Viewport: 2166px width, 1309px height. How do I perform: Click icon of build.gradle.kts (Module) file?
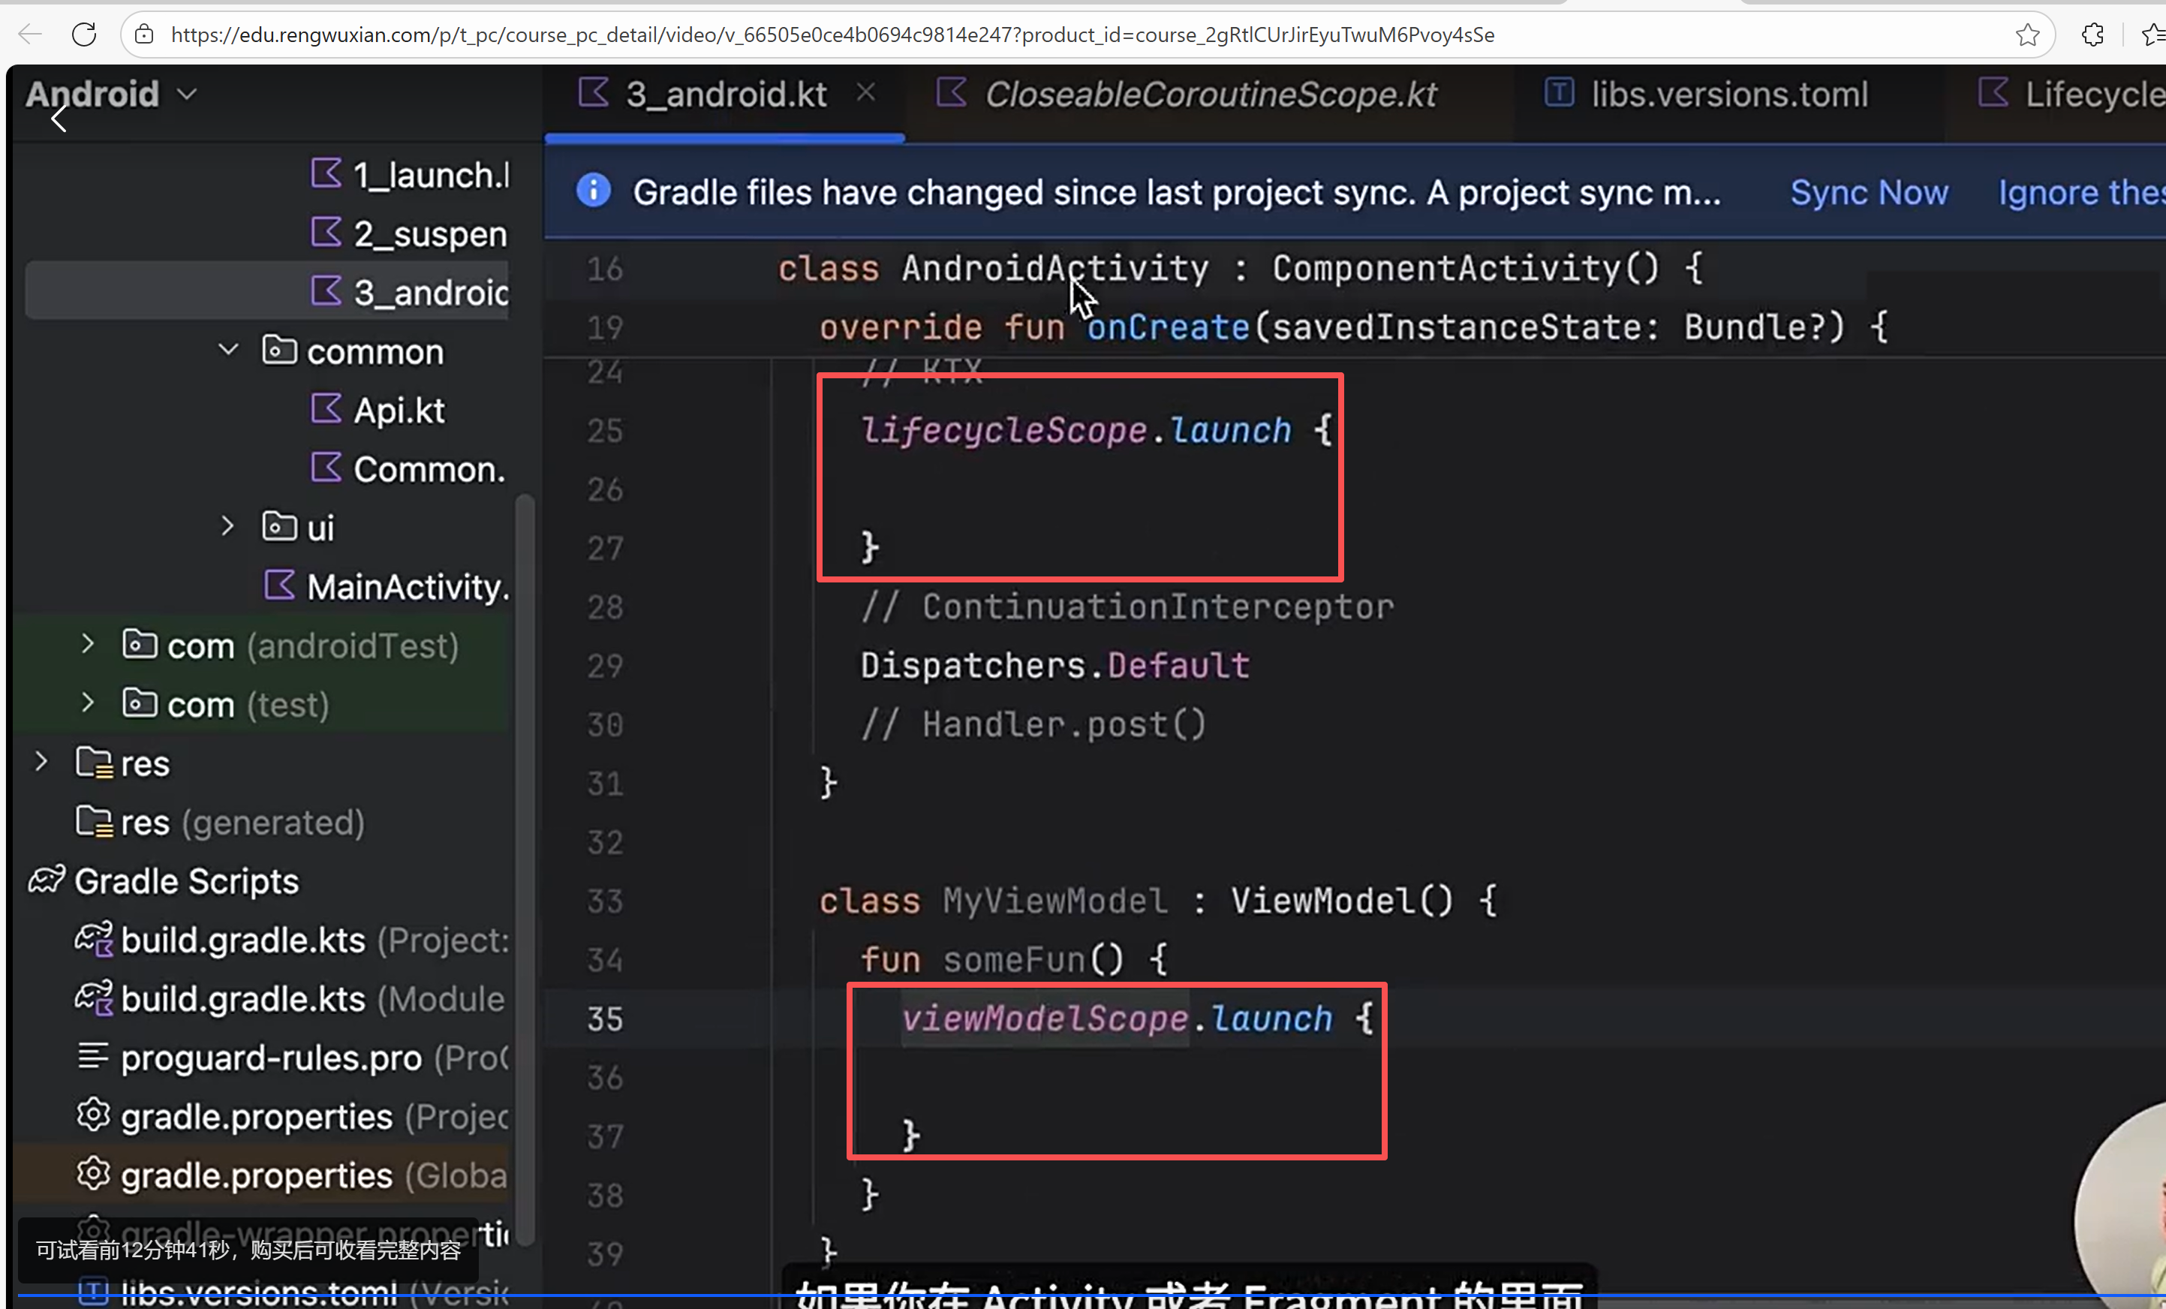tap(93, 999)
